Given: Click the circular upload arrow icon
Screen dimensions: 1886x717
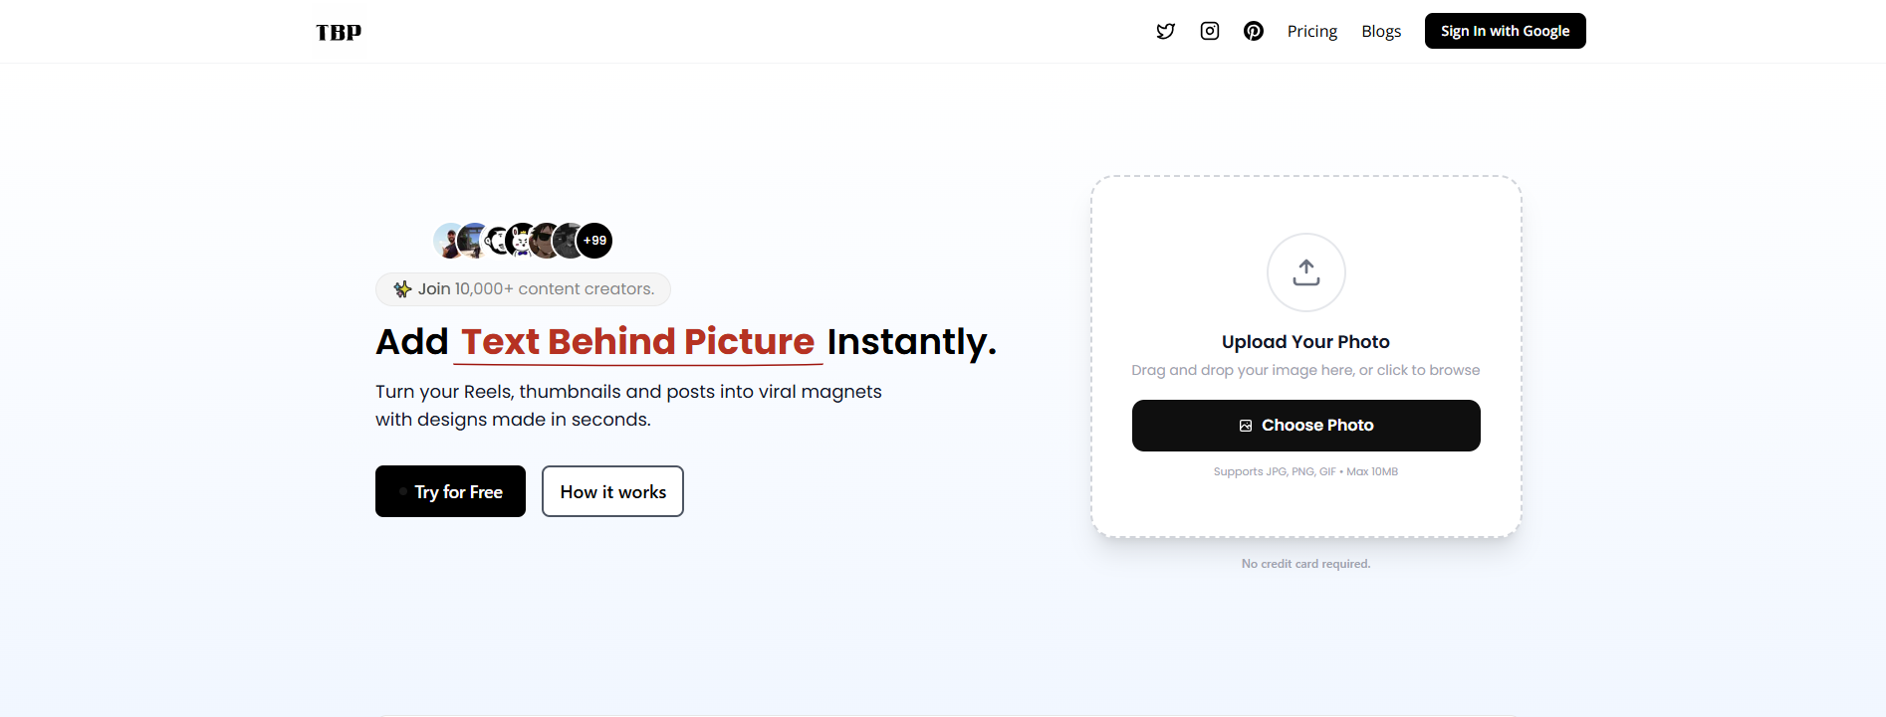Looking at the screenshot, I should (x=1305, y=272).
